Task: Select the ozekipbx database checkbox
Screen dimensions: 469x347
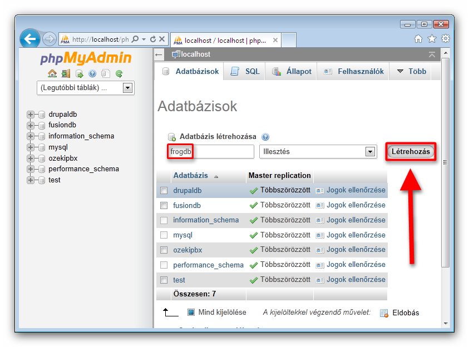Action: pos(164,250)
